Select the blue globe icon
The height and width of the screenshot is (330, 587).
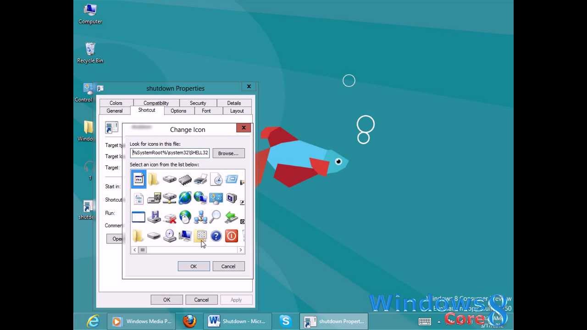[185, 198]
